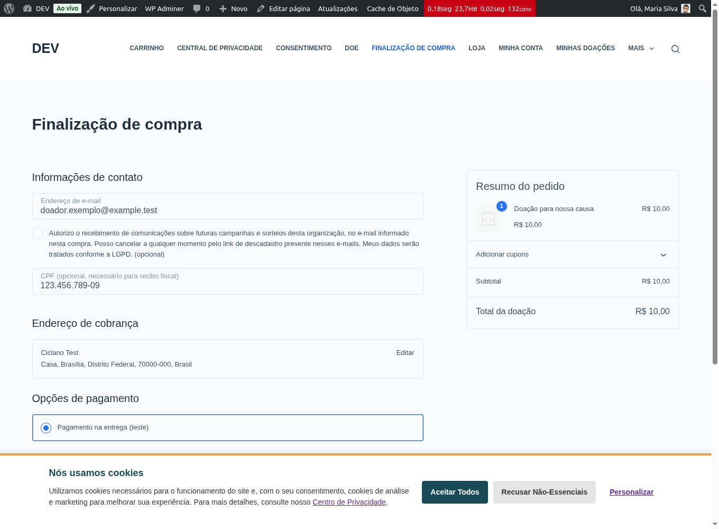Screen dimensions: 719x529
Task: Select Pagamento na entrega radio button
Action: coord(46,427)
